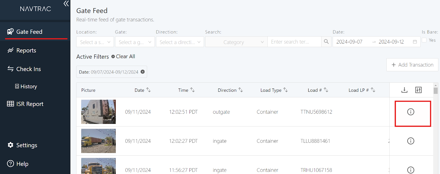The height and width of the screenshot is (174, 440).
Task: Select the Gate Feed sidebar icon
Action: pyautogui.click(x=10, y=32)
